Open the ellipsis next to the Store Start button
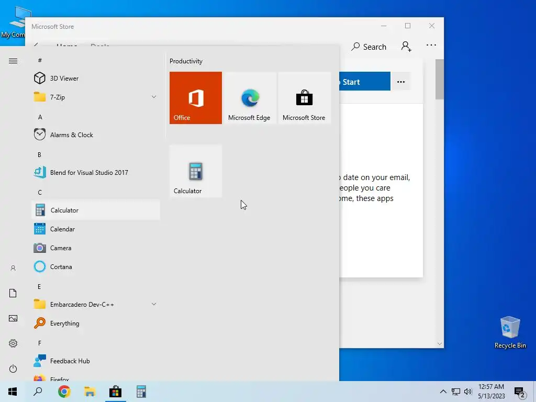The width and height of the screenshot is (536, 402). pos(400,82)
